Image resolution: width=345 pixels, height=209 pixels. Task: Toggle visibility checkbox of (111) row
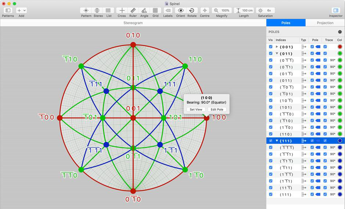270,194
